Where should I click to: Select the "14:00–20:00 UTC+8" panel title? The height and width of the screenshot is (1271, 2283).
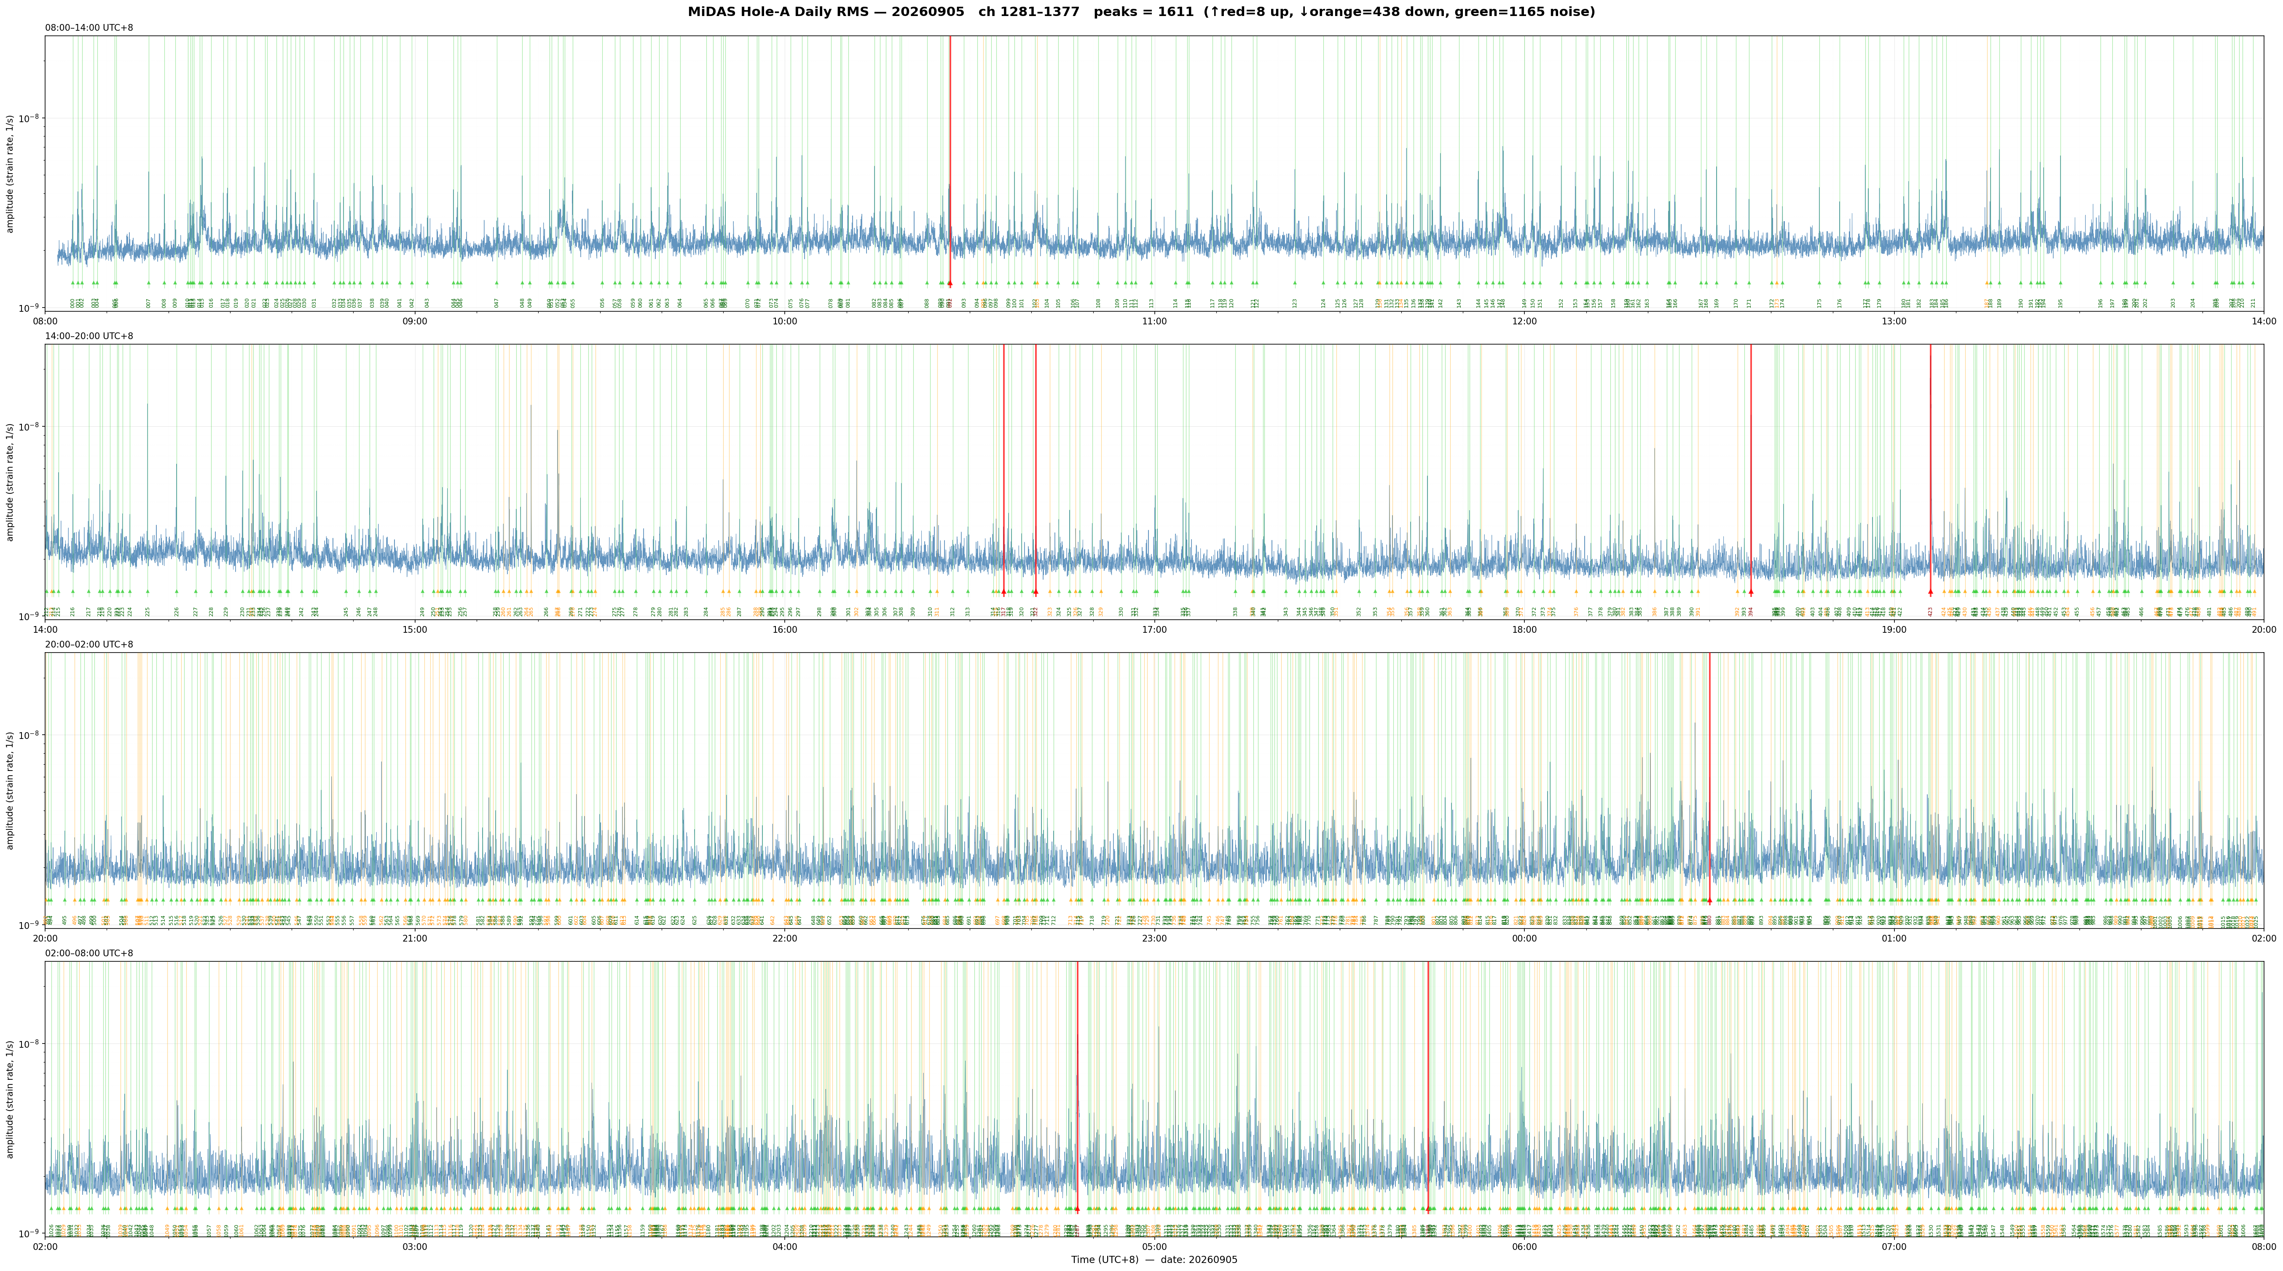click(89, 337)
